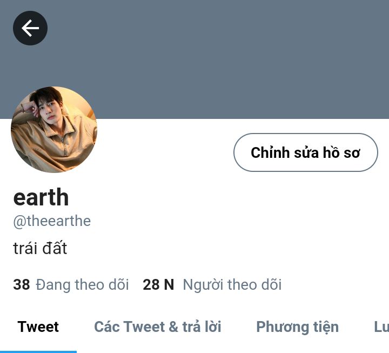This screenshot has height=353, width=389.
Task: Tap the word Tweet in the tab bar
Action: click(38, 327)
